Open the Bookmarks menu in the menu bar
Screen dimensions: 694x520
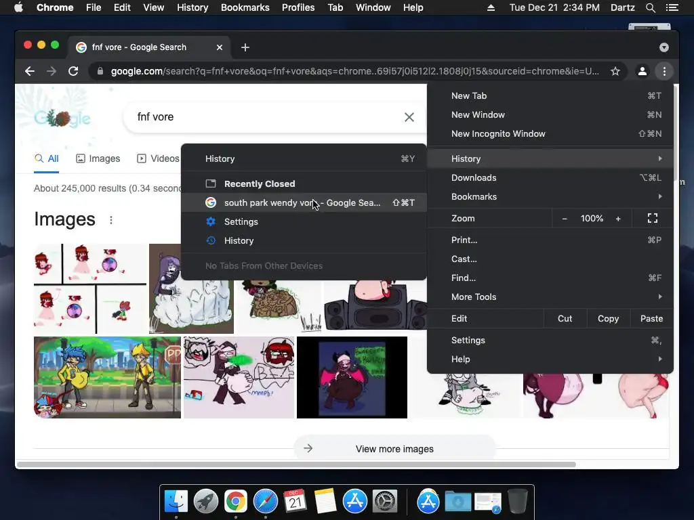245,7
